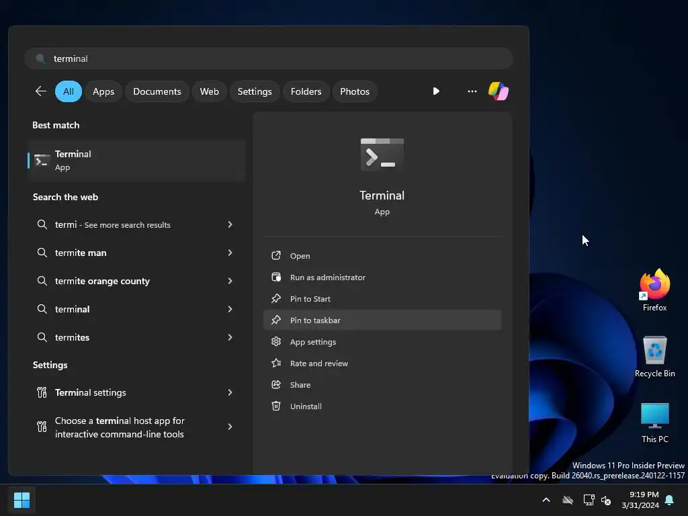Choose Pin to Start
The image size is (688, 516).
click(x=382, y=299)
